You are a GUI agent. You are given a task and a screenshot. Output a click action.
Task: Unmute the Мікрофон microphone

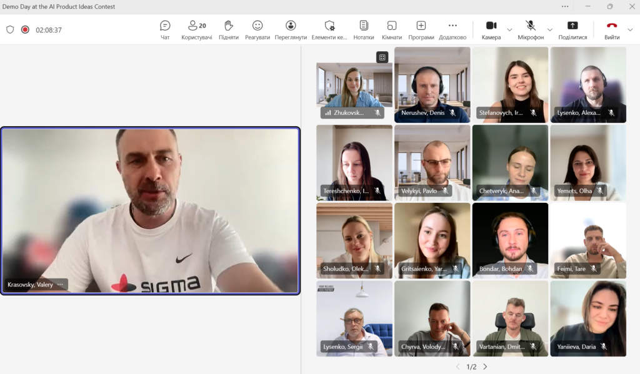(531, 30)
